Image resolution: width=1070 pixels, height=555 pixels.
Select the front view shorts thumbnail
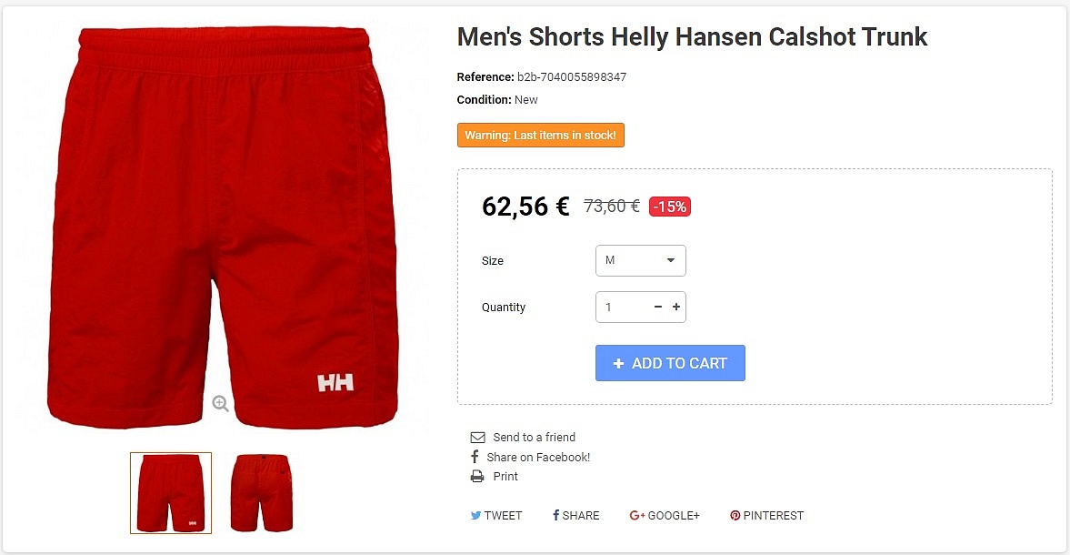click(171, 493)
